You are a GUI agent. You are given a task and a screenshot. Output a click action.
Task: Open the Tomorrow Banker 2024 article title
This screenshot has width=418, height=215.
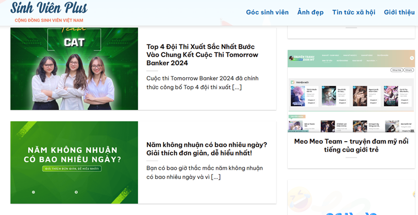202,55
